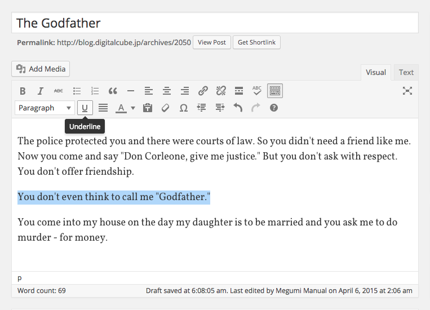Open the Add Media dialog
The width and height of the screenshot is (430, 310).
(x=41, y=69)
